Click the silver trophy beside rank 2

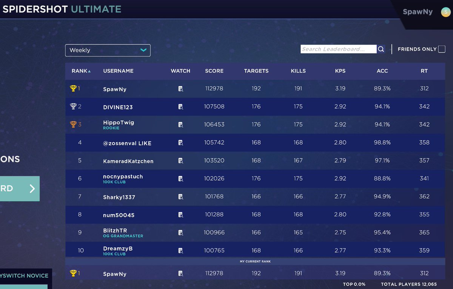pyautogui.click(x=73, y=106)
